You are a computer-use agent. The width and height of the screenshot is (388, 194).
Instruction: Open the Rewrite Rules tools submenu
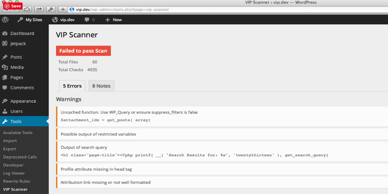(x=17, y=181)
